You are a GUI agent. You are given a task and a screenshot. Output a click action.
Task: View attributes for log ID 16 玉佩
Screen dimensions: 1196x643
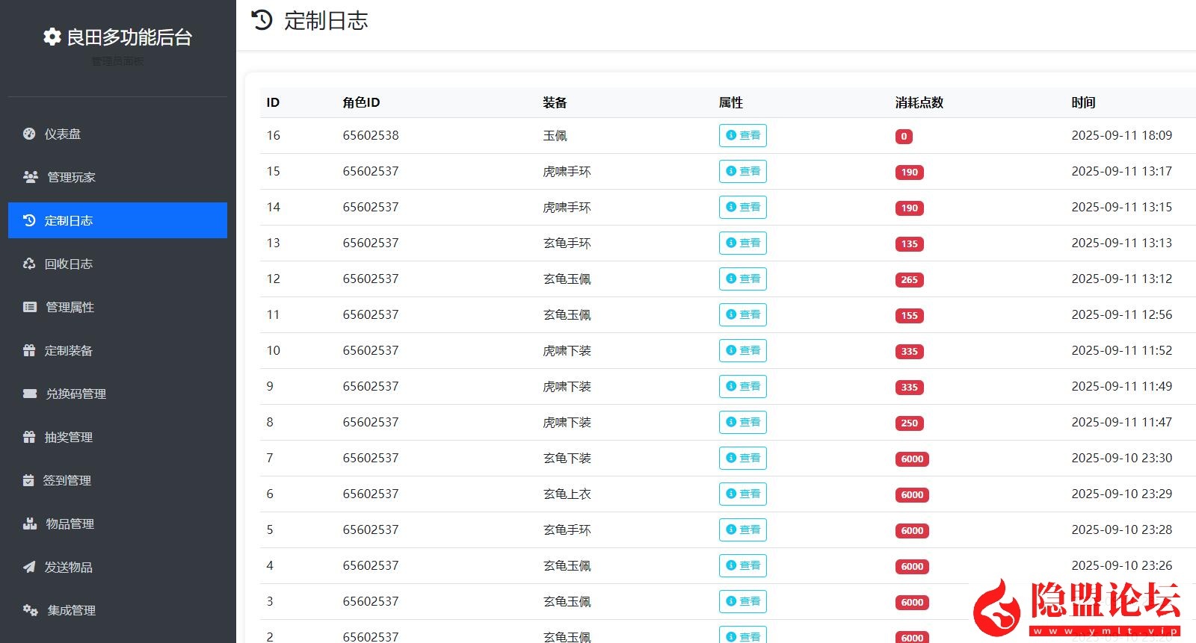pos(742,135)
